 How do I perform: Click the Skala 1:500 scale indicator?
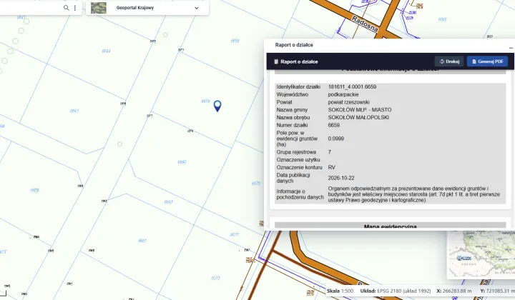pos(340,291)
